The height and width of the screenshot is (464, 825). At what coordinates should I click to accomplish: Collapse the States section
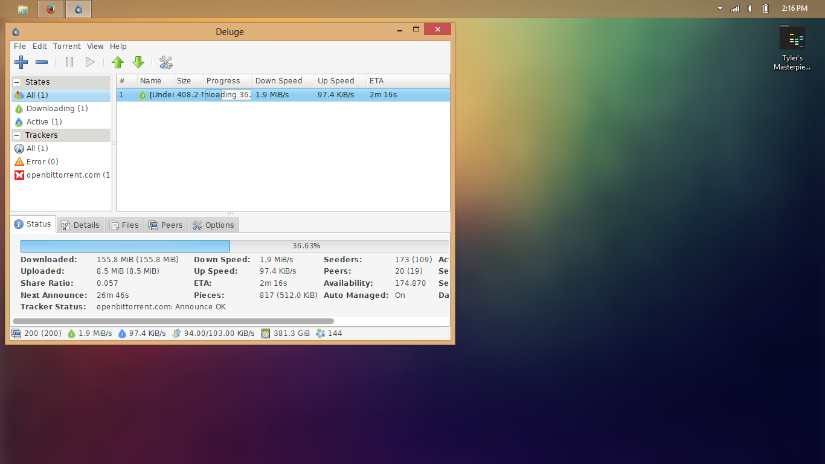click(x=17, y=82)
